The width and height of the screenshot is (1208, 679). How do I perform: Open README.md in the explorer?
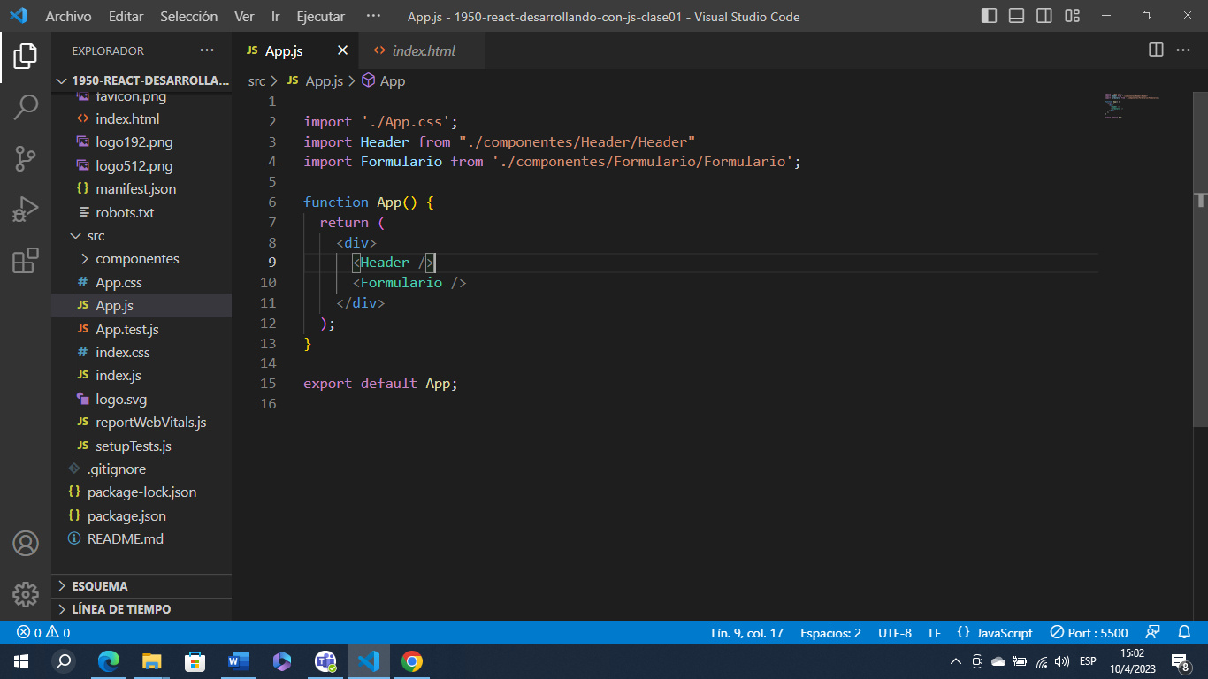point(141,539)
